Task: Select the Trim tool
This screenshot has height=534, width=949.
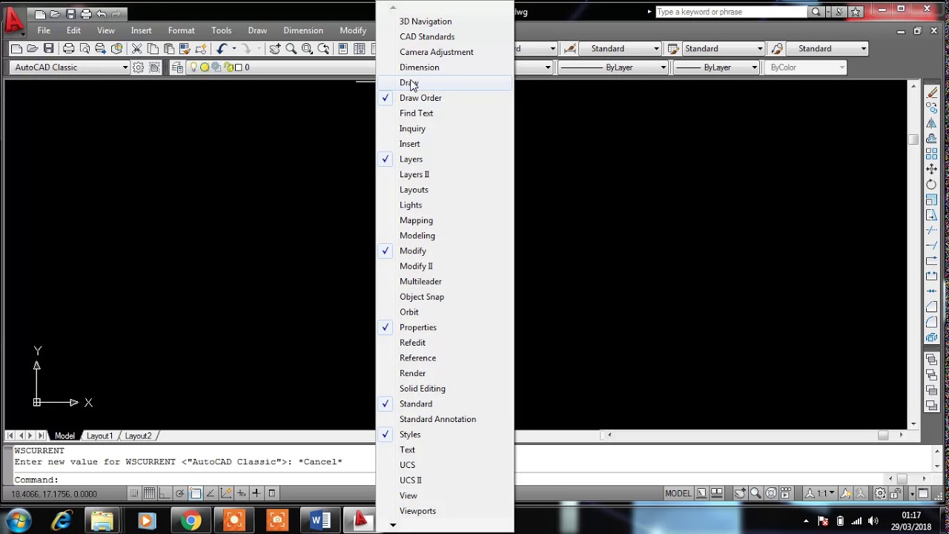Action: point(932,231)
